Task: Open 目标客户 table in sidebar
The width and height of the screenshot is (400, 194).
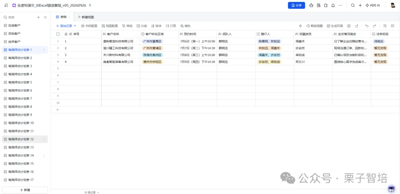Action: tap(25, 34)
